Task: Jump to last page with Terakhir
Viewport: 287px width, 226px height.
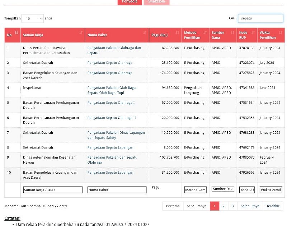Action: (x=273, y=206)
